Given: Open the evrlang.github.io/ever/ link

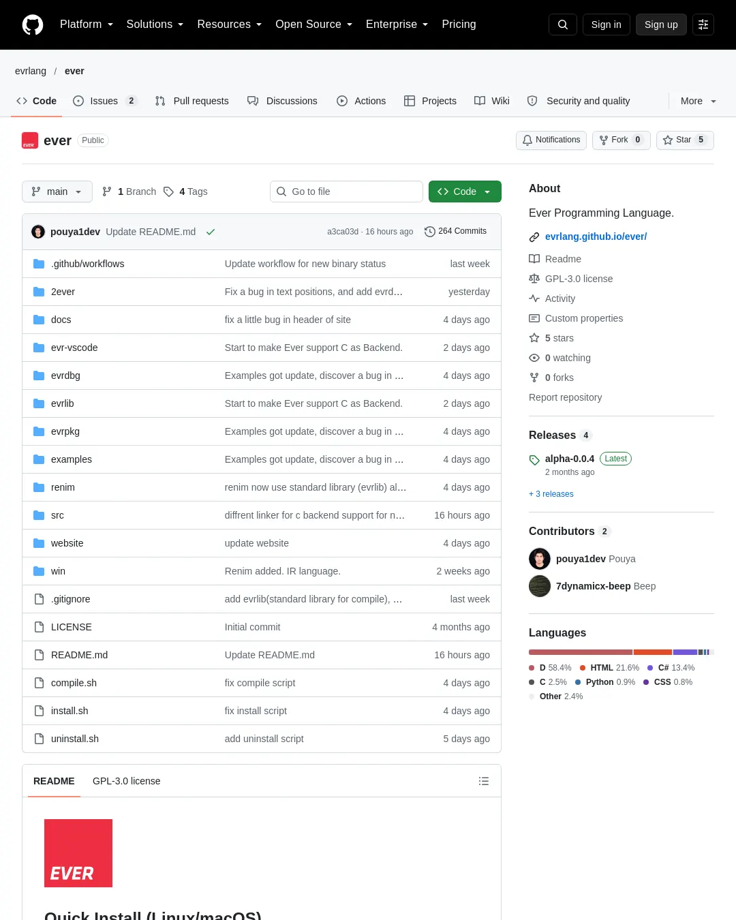Looking at the screenshot, I should [596, 236].
